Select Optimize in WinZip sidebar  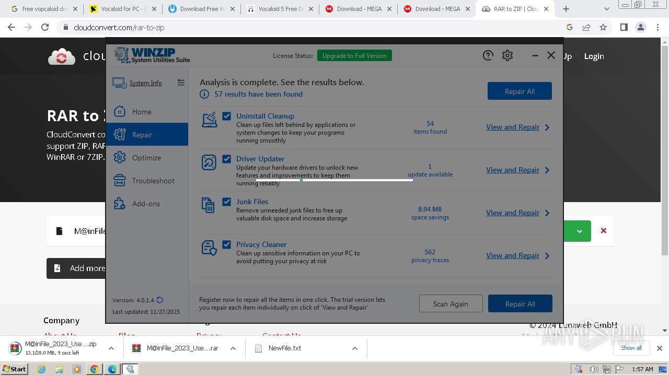pyautogui.click(x=147, y=158)
